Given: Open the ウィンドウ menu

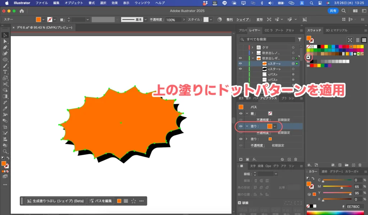Looking at the screenshot, I should pos(143,3).
